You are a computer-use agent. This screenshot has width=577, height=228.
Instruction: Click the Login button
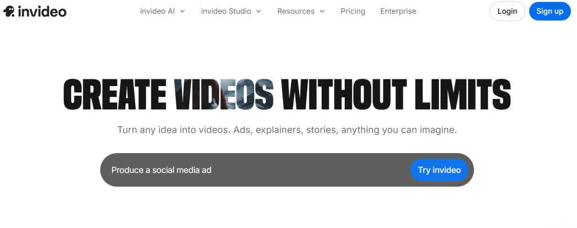click(x=507, y=11)
